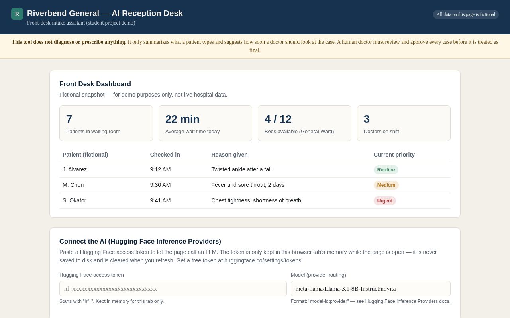Click the 'Front Desk Dashboard' heading
The height and width of the screenshot is (318, 510).
(x=95, y=84)
